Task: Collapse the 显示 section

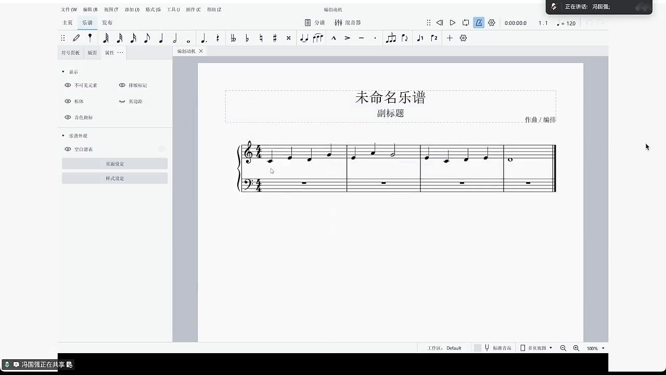Action: tap(63, 72)
